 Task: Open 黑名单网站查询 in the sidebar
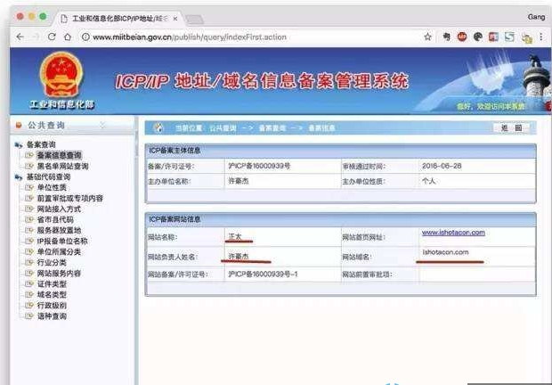[62, 166]
